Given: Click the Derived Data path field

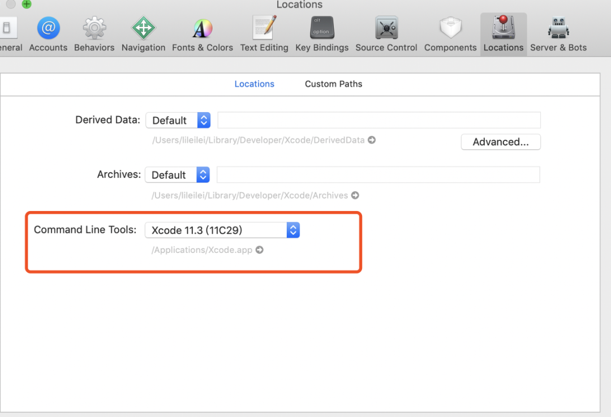Looking at the screenshot, I should (379, 120).
